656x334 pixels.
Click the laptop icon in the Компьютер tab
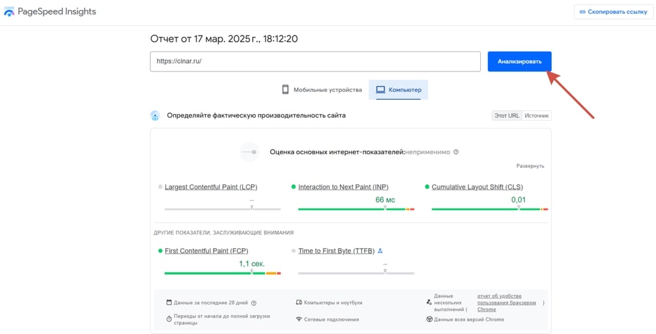tap(380, 89)
